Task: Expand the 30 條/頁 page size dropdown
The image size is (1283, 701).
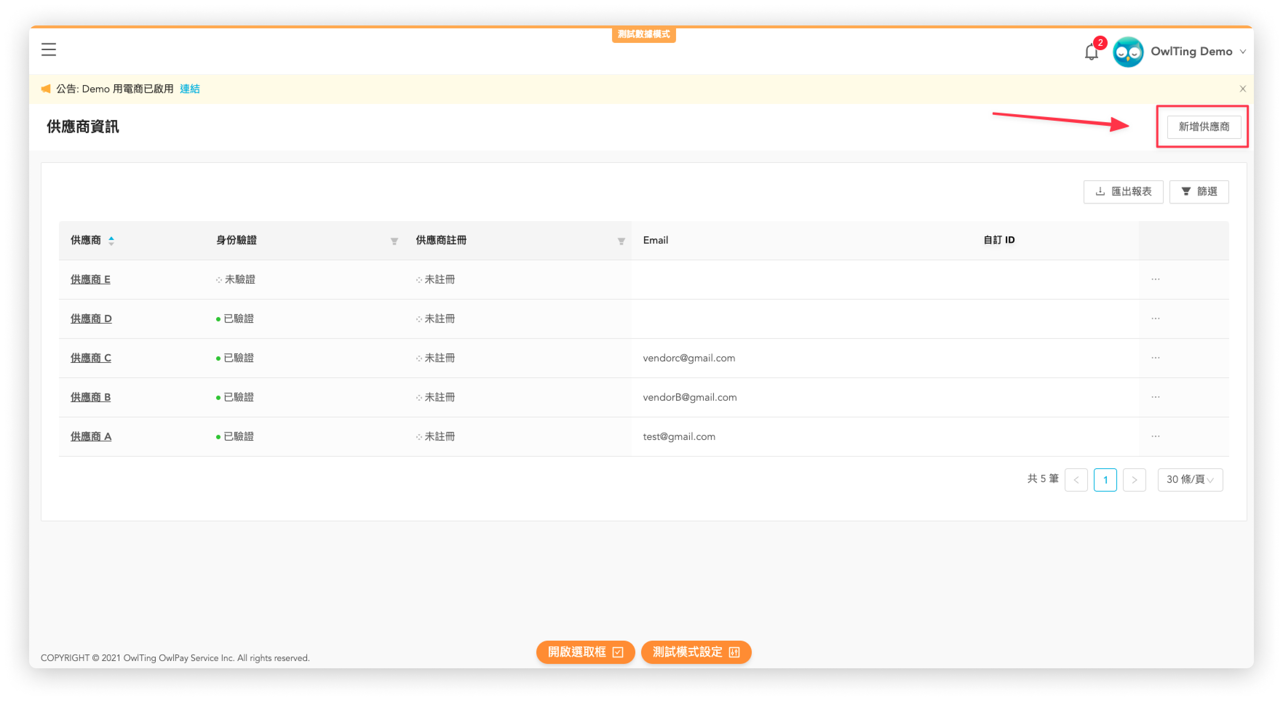Action: 1189,480
